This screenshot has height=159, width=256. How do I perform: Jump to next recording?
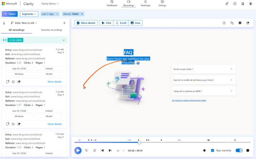click(110, 151)
